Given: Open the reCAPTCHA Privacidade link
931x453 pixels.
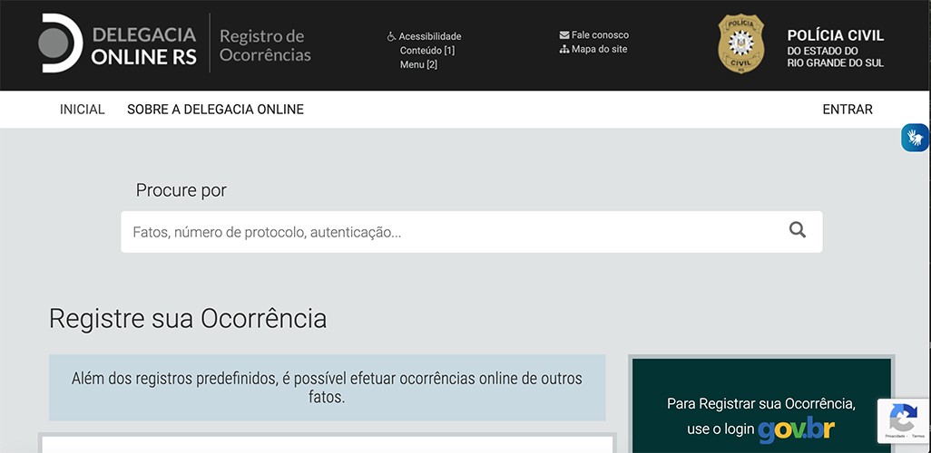Looking at the screenshot, I should [894, 436].
